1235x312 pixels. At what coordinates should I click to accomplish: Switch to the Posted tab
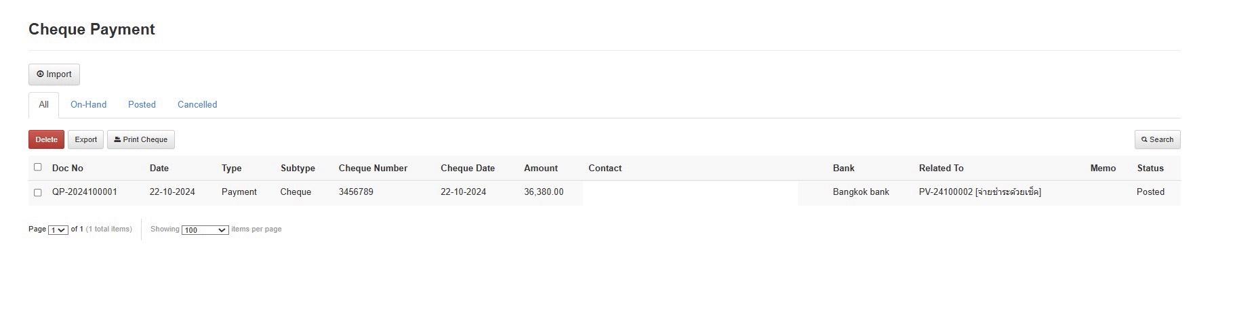point(142,105)
